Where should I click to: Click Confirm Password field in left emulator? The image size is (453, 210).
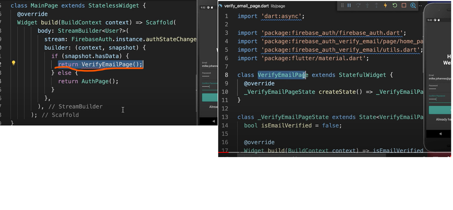207,86
